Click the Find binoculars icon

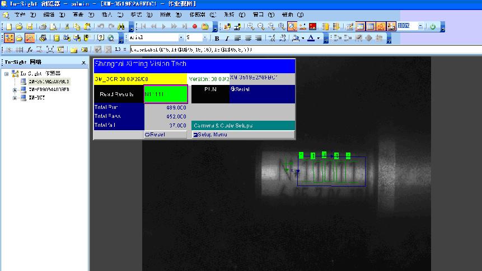click(121, 26)
